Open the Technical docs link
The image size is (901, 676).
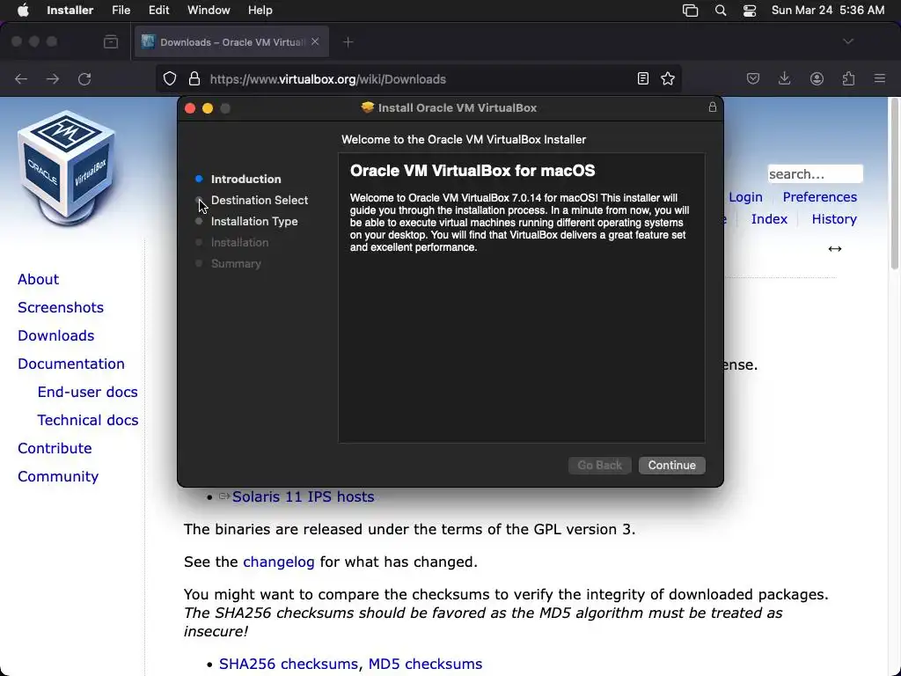click(x=87, y=420)
